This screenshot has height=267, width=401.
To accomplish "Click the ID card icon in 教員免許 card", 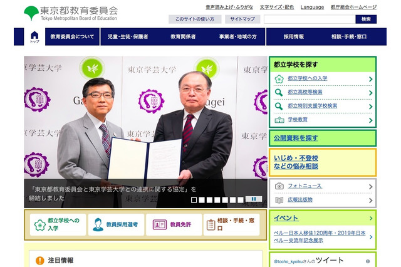I will click(160, 224).
